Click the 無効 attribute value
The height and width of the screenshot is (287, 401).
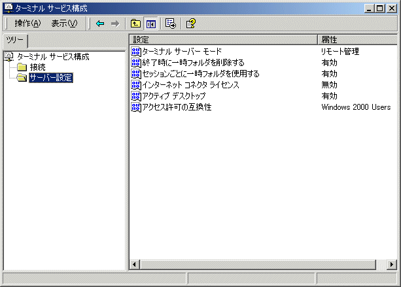329,85
